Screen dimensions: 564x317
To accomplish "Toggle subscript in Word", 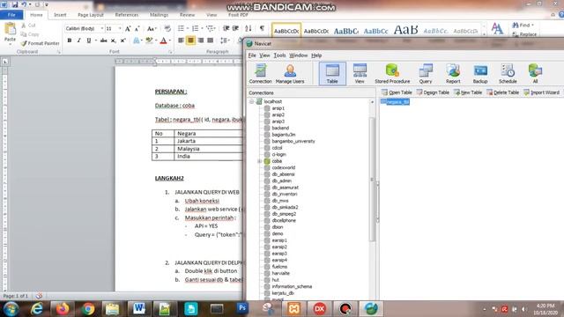I will point(114,41).
